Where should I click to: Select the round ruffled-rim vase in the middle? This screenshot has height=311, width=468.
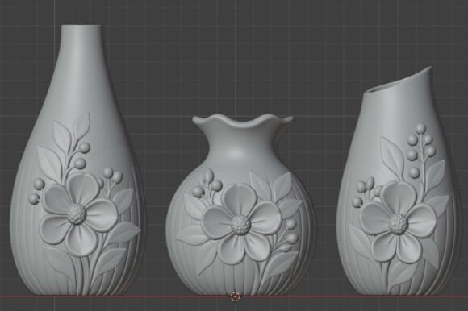coord(241,205)
